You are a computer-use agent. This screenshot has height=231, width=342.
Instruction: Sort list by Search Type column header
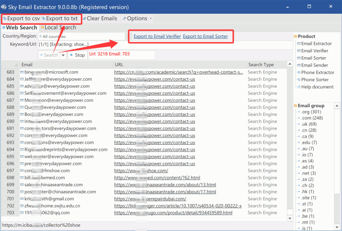point(261,65)
